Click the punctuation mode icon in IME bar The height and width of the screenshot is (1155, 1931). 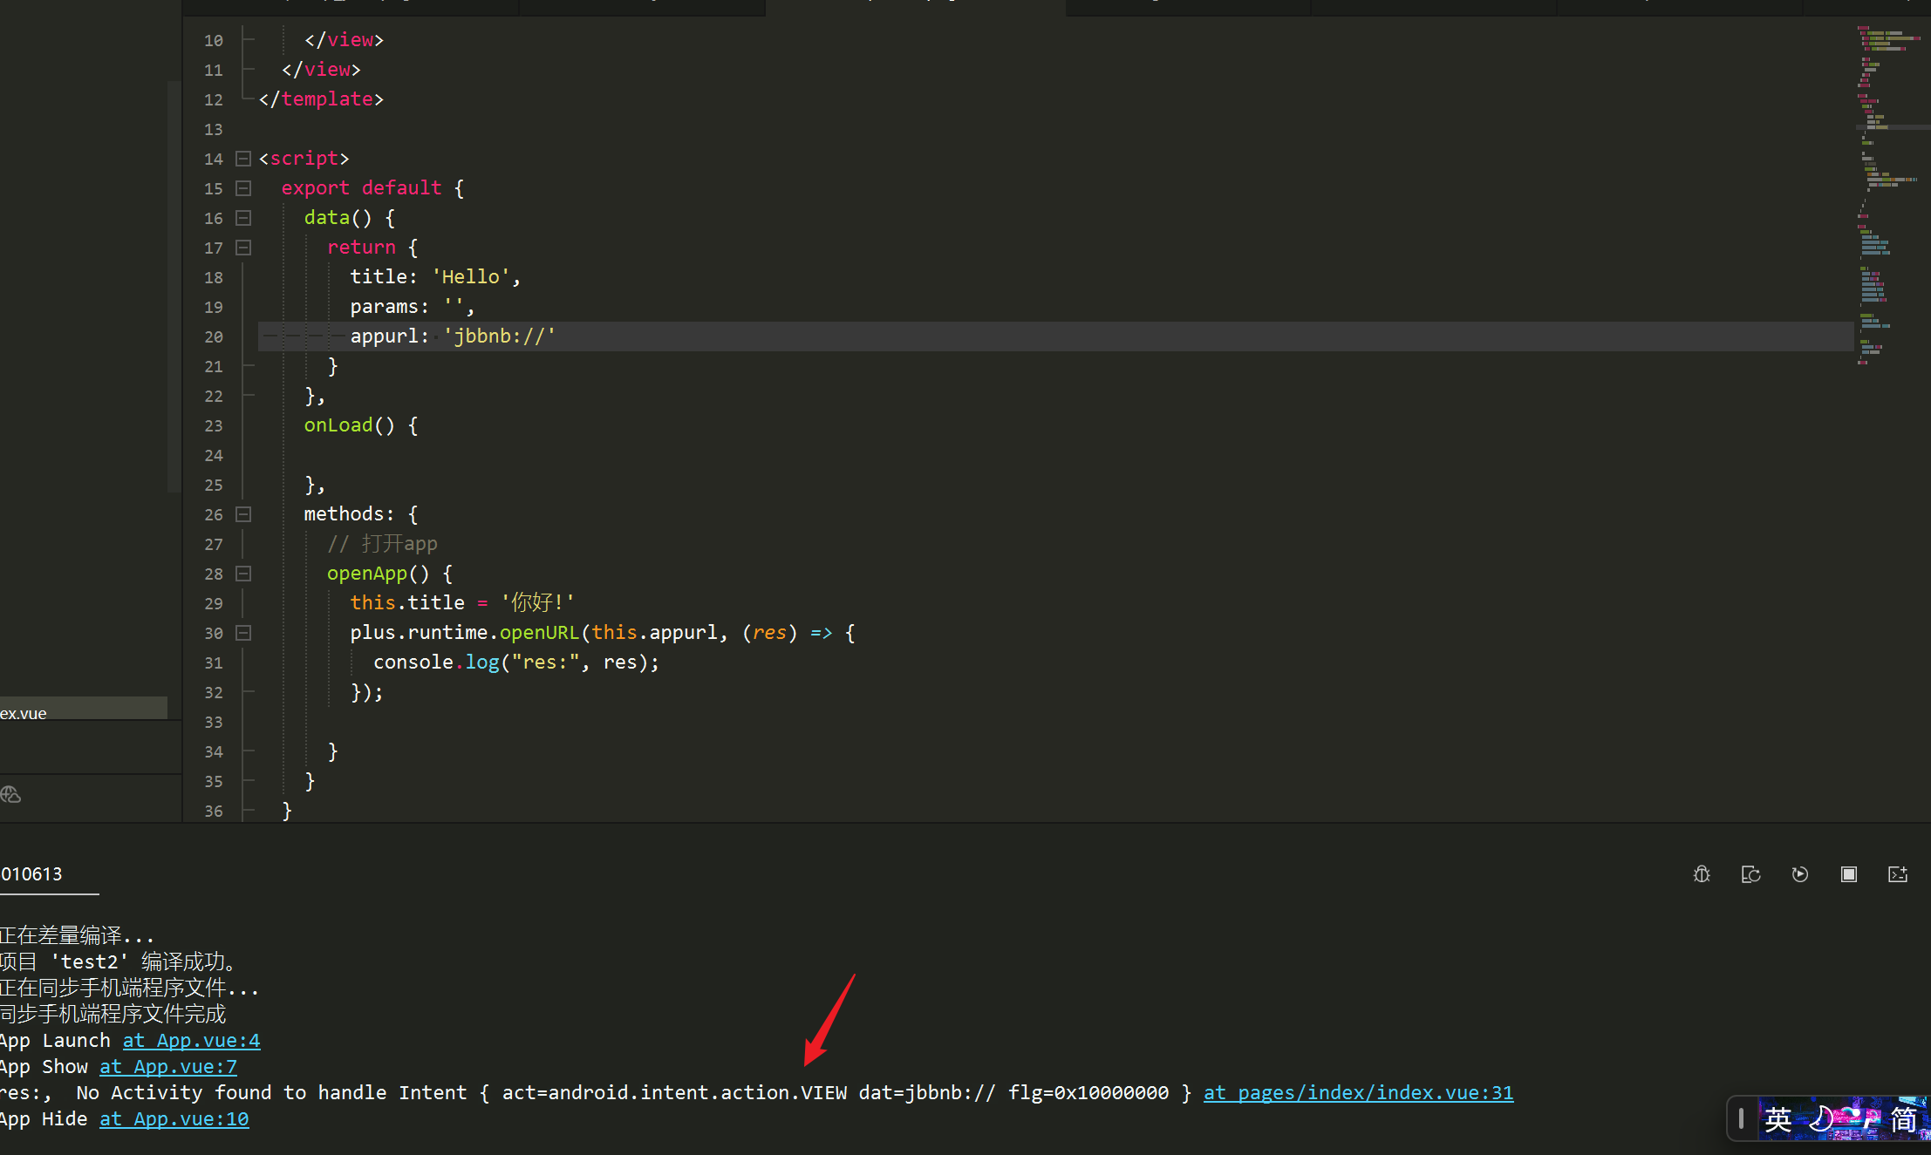coord(1861,1118)
